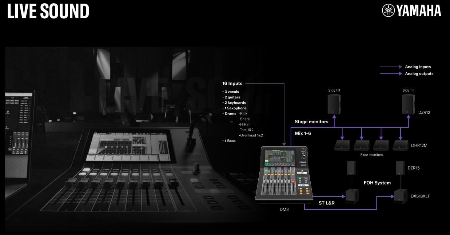This screenshot has height=235, width=450.
Task: Select the "Snare" drum entry
Action: tap(244, 119)
